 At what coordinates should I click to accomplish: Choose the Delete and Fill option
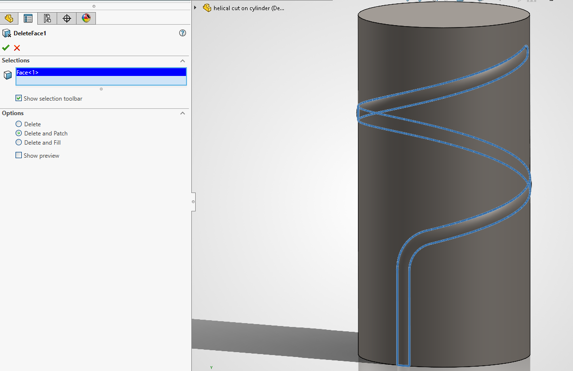[18, 142]
